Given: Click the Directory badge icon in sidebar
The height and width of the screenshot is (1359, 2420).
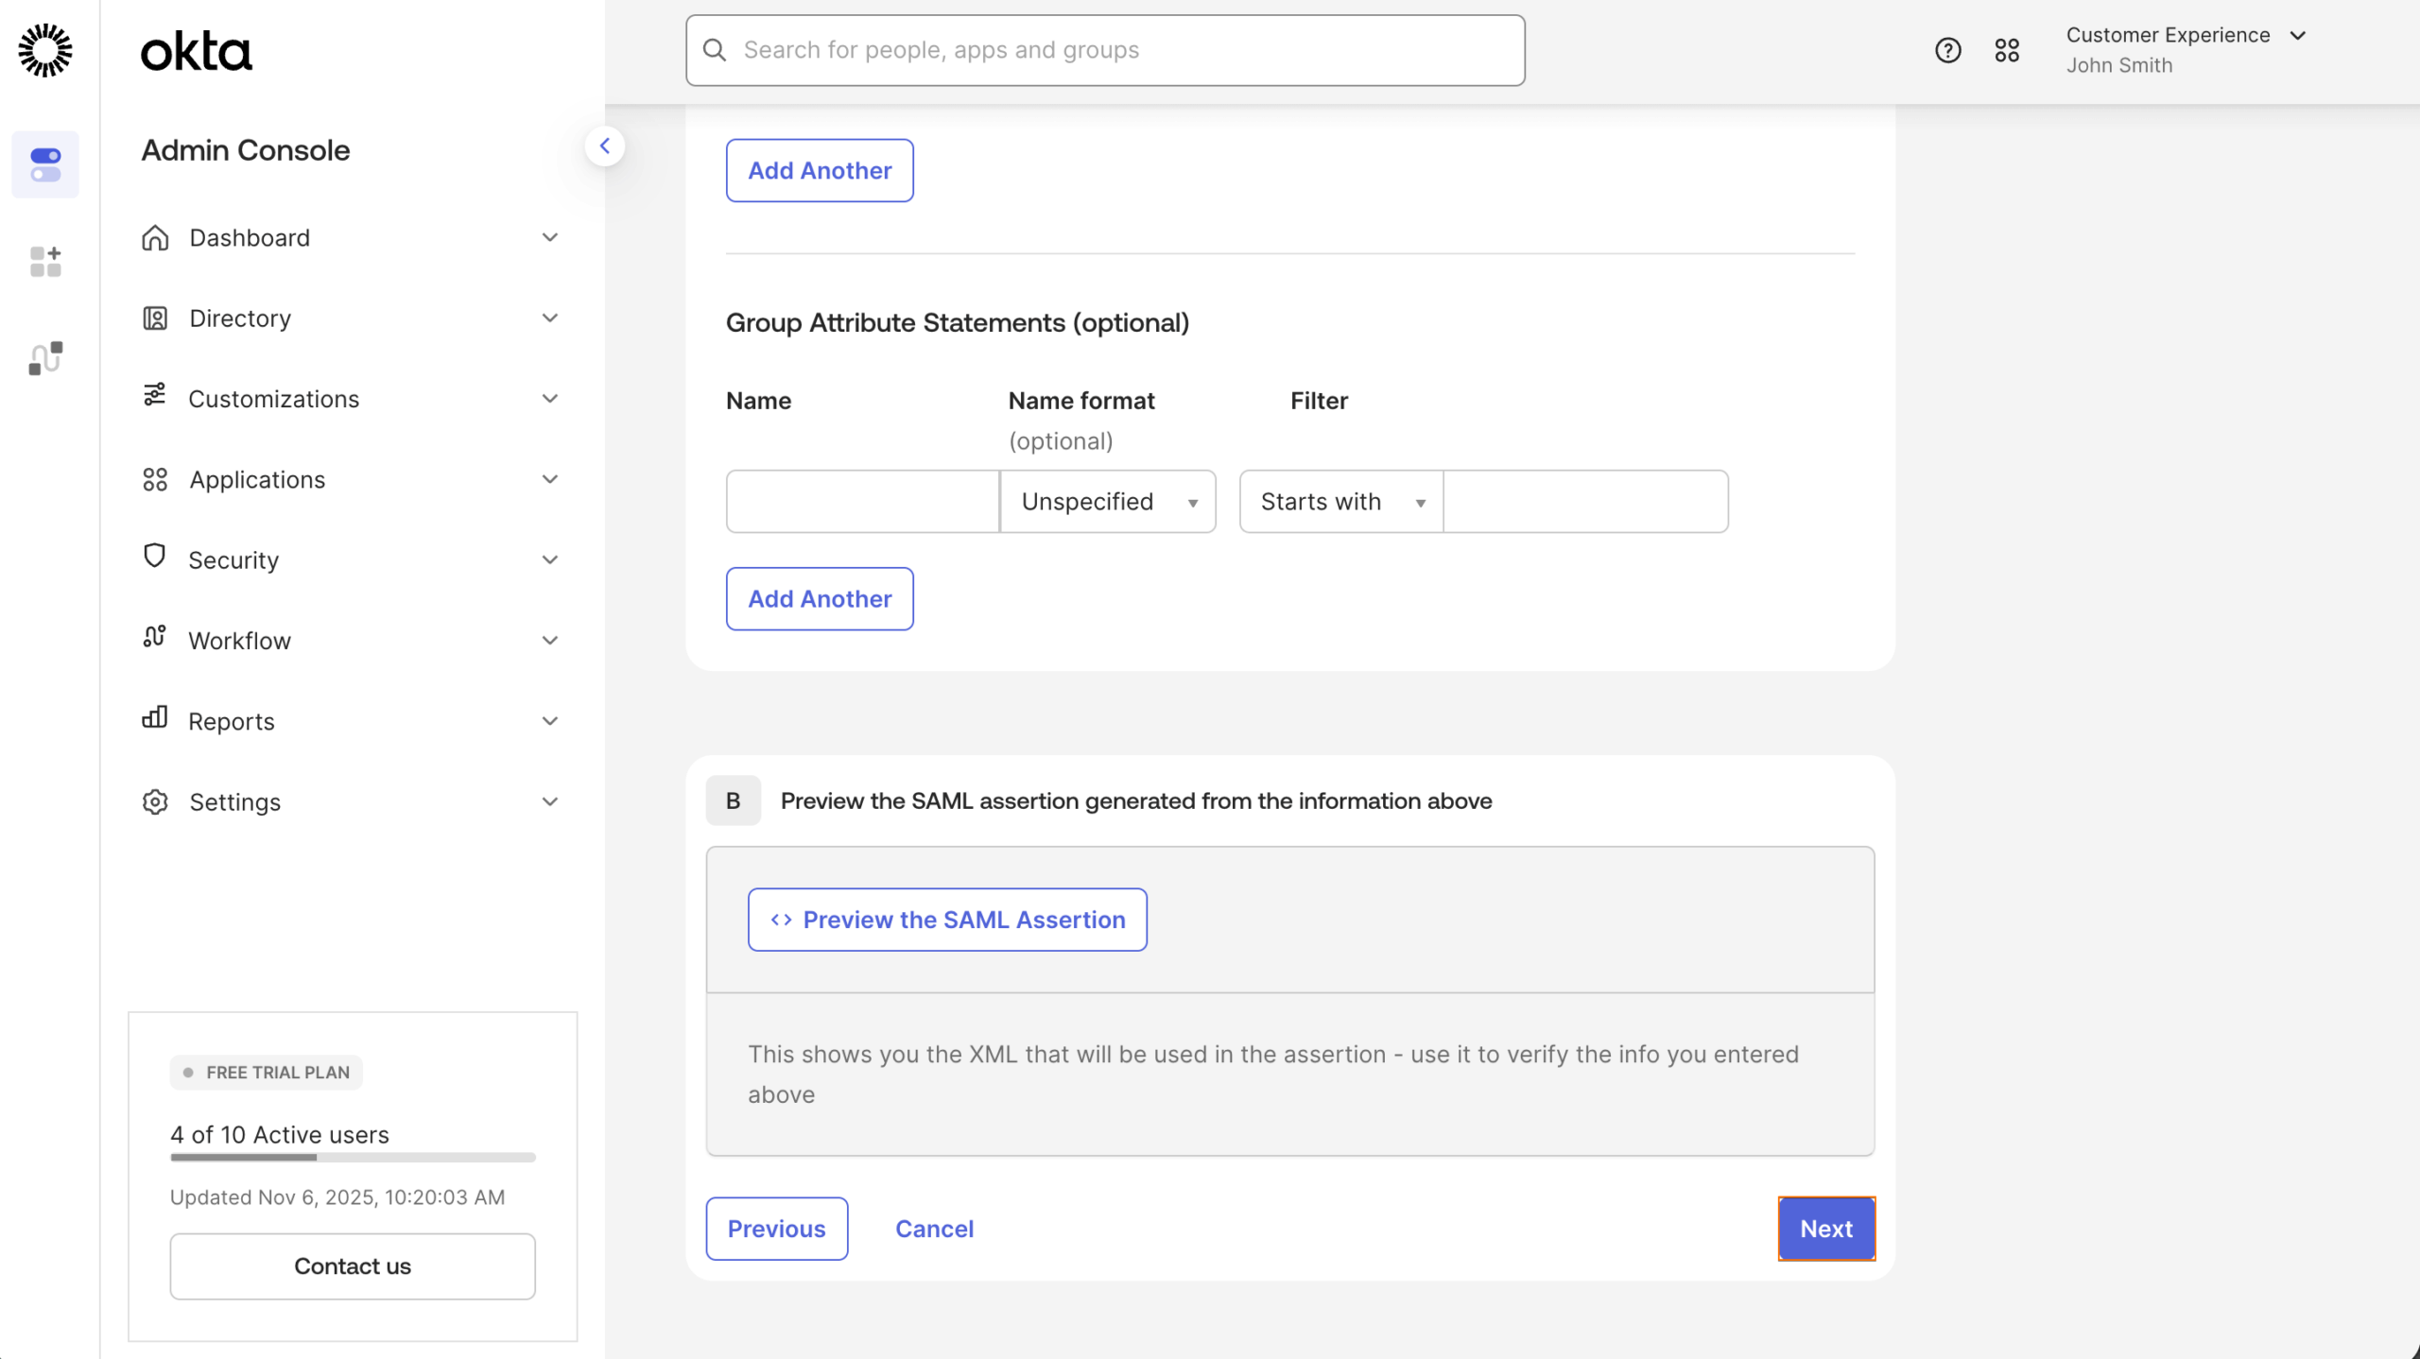Looking at the screenshot, I should (x=155, y=318).
